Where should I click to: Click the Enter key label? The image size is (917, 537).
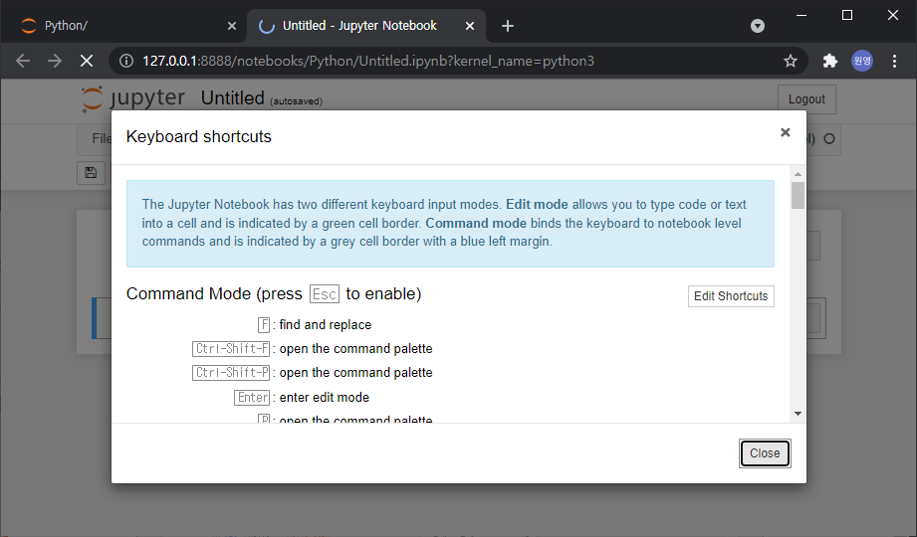click(x=252, y=398)
